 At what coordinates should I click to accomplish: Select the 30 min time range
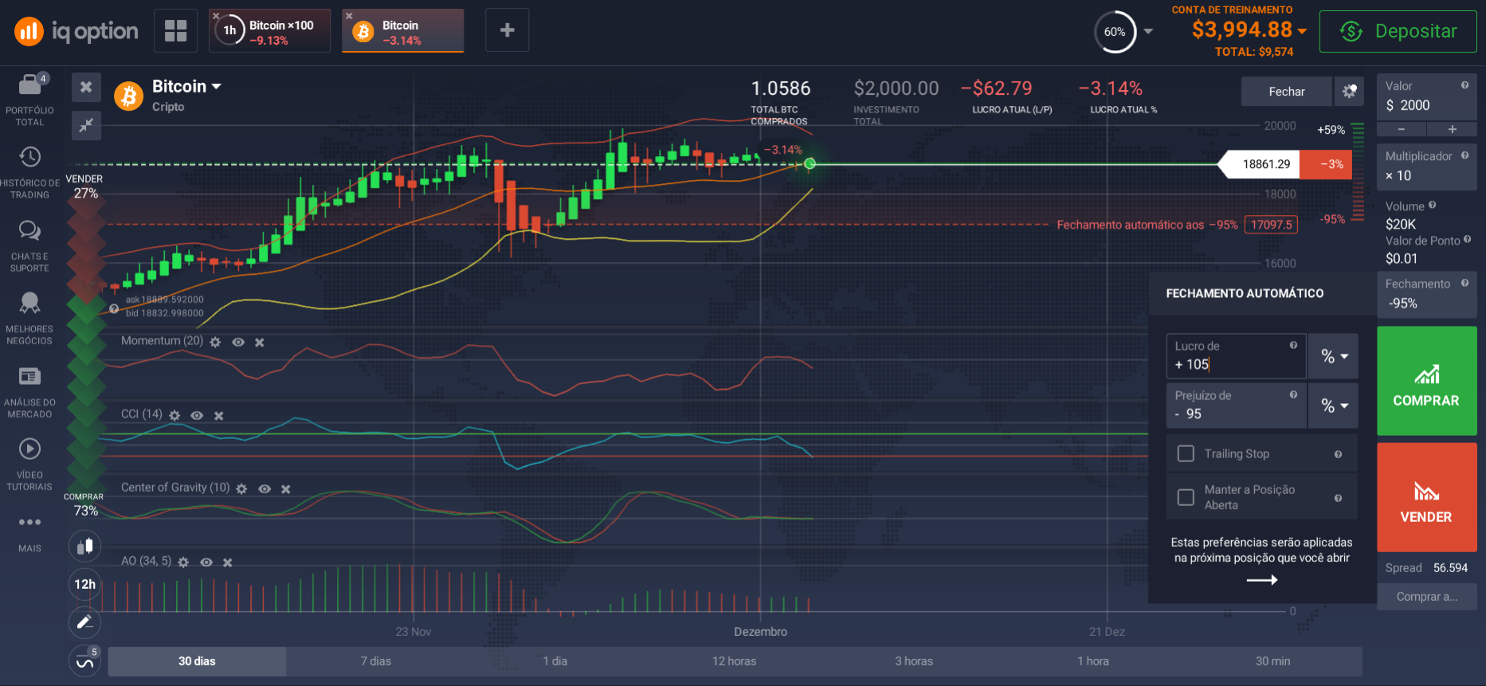coord(1273,661)
